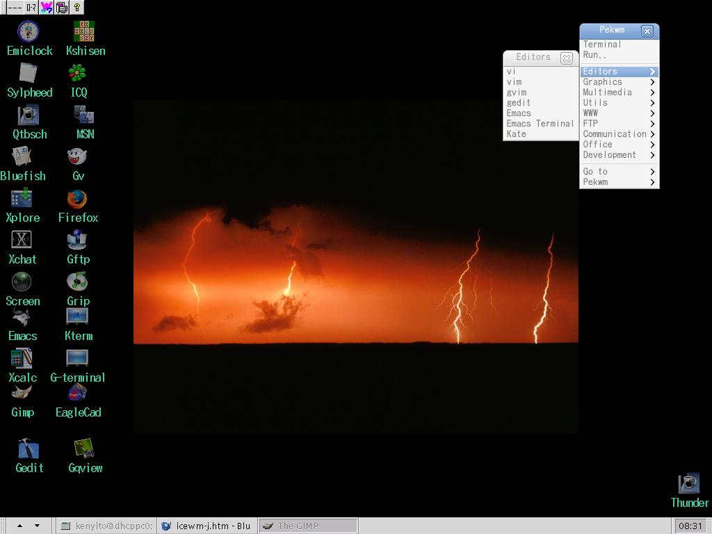
Task: Switch to The GIMP taskbar button
Action: point(308,526)
